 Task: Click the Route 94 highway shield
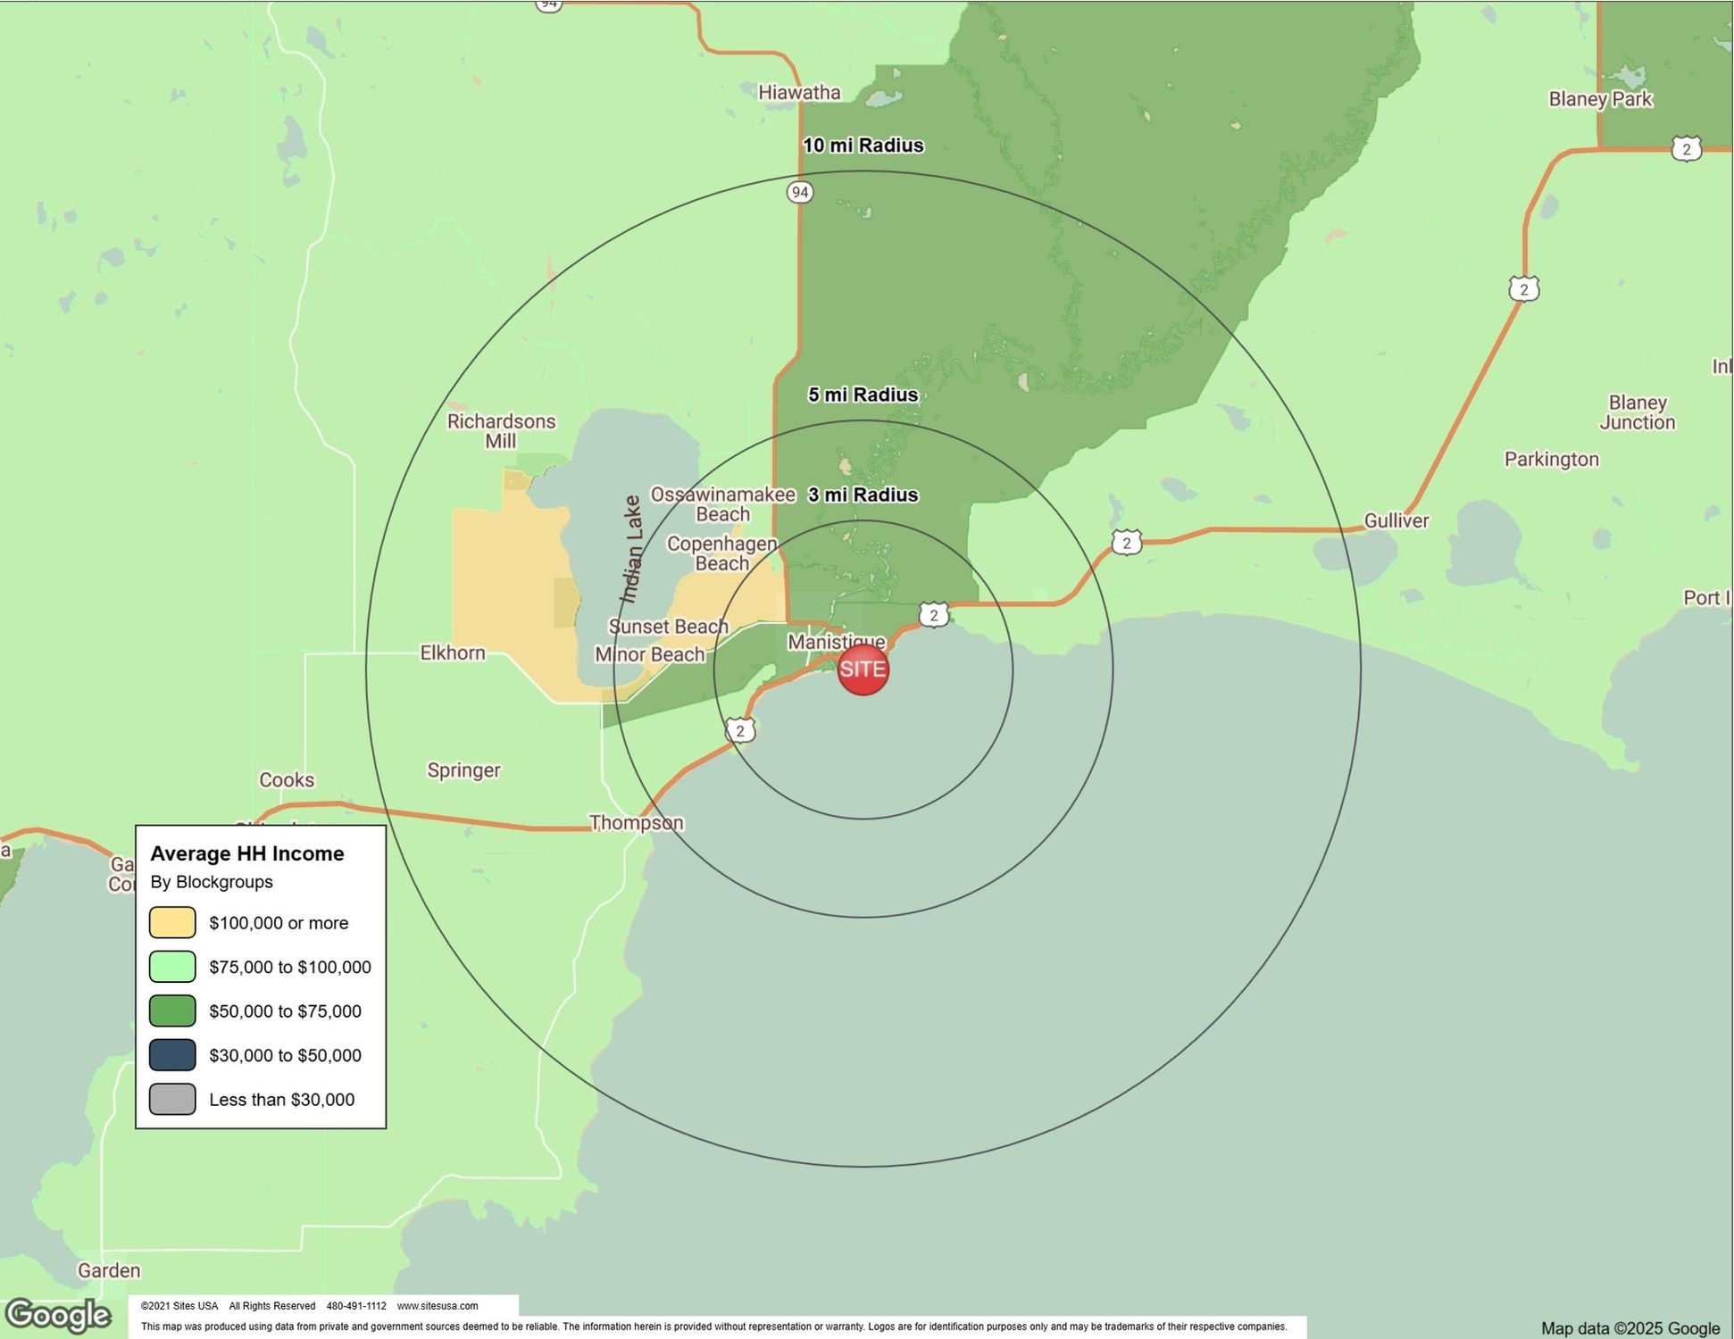pyautogui.click(x=800, y=192)
